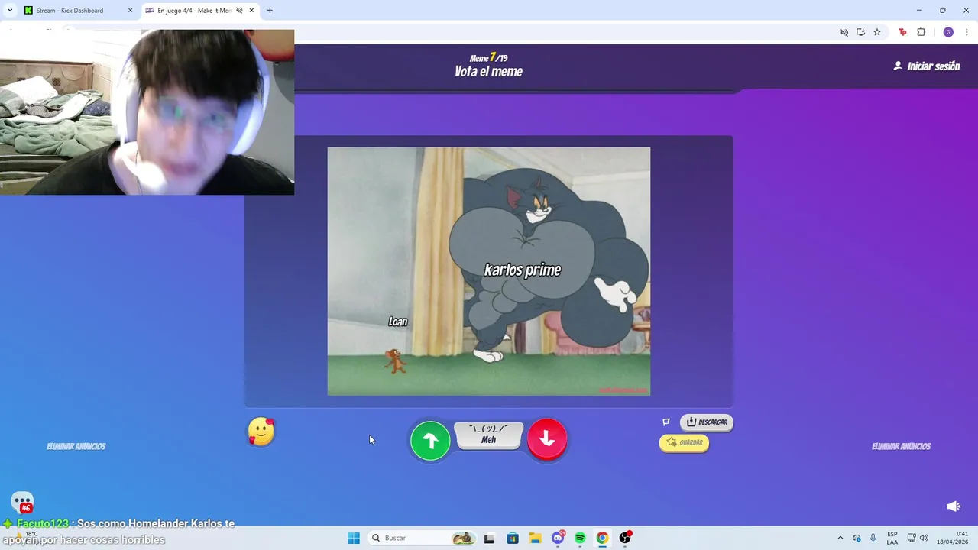Open the Extensions puzzle menu
Image resolution: width=978 pixels, height=550 pixels.
coord(921,32)
